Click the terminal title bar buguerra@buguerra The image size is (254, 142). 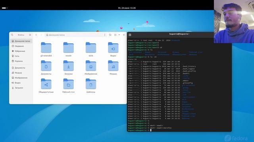(179, 34)
